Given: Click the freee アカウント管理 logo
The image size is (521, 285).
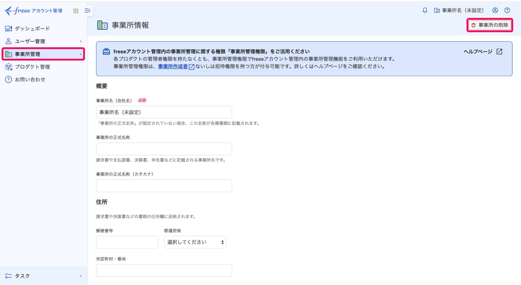Looking at the screenshot, I should coord(33,11).
